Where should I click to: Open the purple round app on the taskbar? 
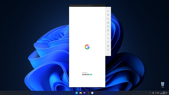[x=84, y=93]
